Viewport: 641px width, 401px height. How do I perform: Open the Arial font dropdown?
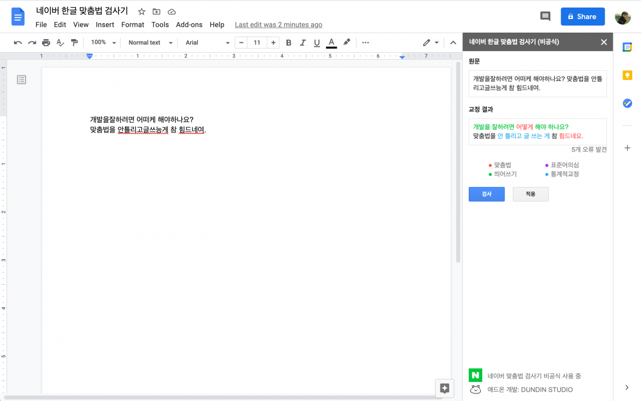pos(208,42)
